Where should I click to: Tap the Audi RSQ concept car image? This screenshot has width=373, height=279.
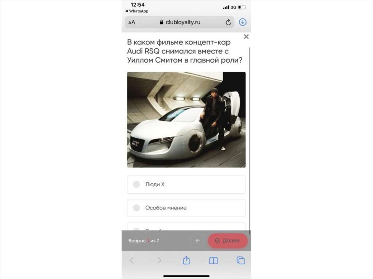186,120
